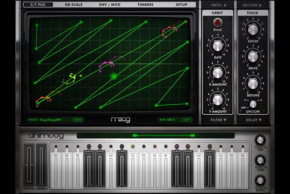The image size is (290, 194).
Task: Click the Detune knob
Action: 253,84
